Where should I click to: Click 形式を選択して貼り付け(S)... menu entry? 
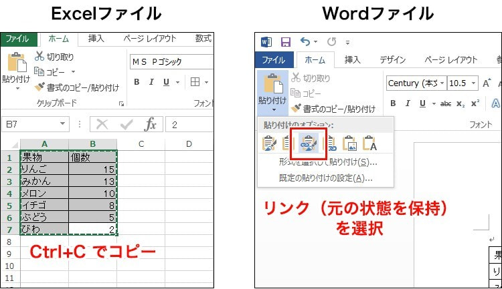328,162
